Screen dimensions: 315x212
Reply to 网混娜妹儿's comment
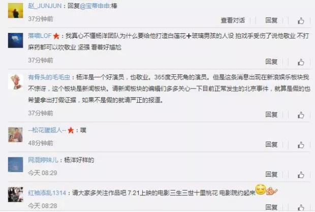[x=271, y=174]
